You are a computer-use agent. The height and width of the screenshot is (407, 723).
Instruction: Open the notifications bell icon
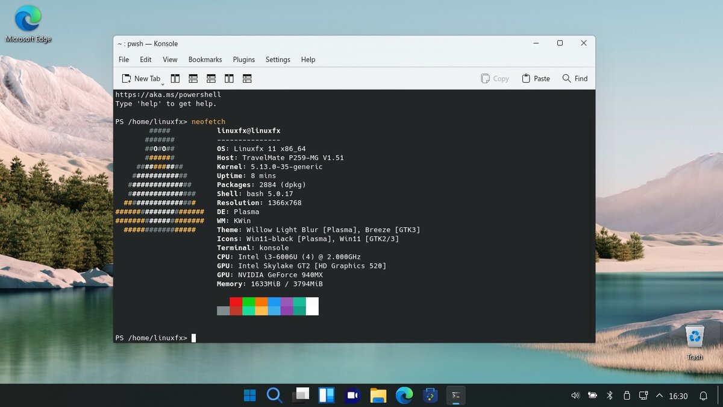(x=703, y=396)
